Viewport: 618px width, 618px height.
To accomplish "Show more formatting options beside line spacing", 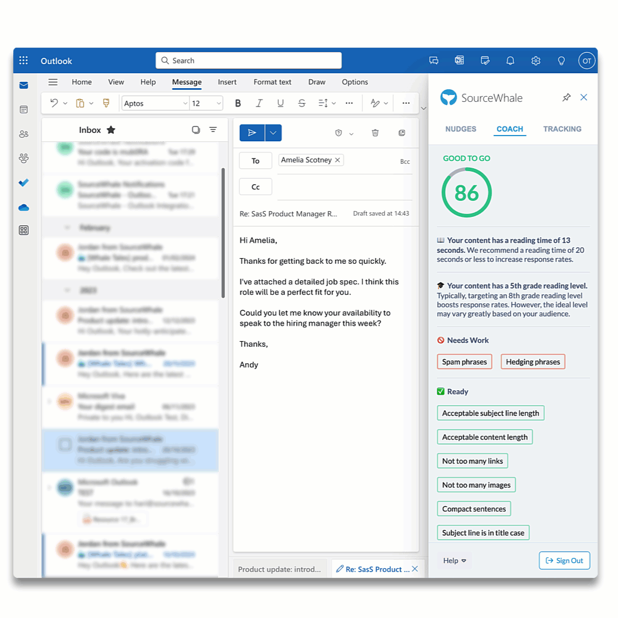I will click(349, 103).
